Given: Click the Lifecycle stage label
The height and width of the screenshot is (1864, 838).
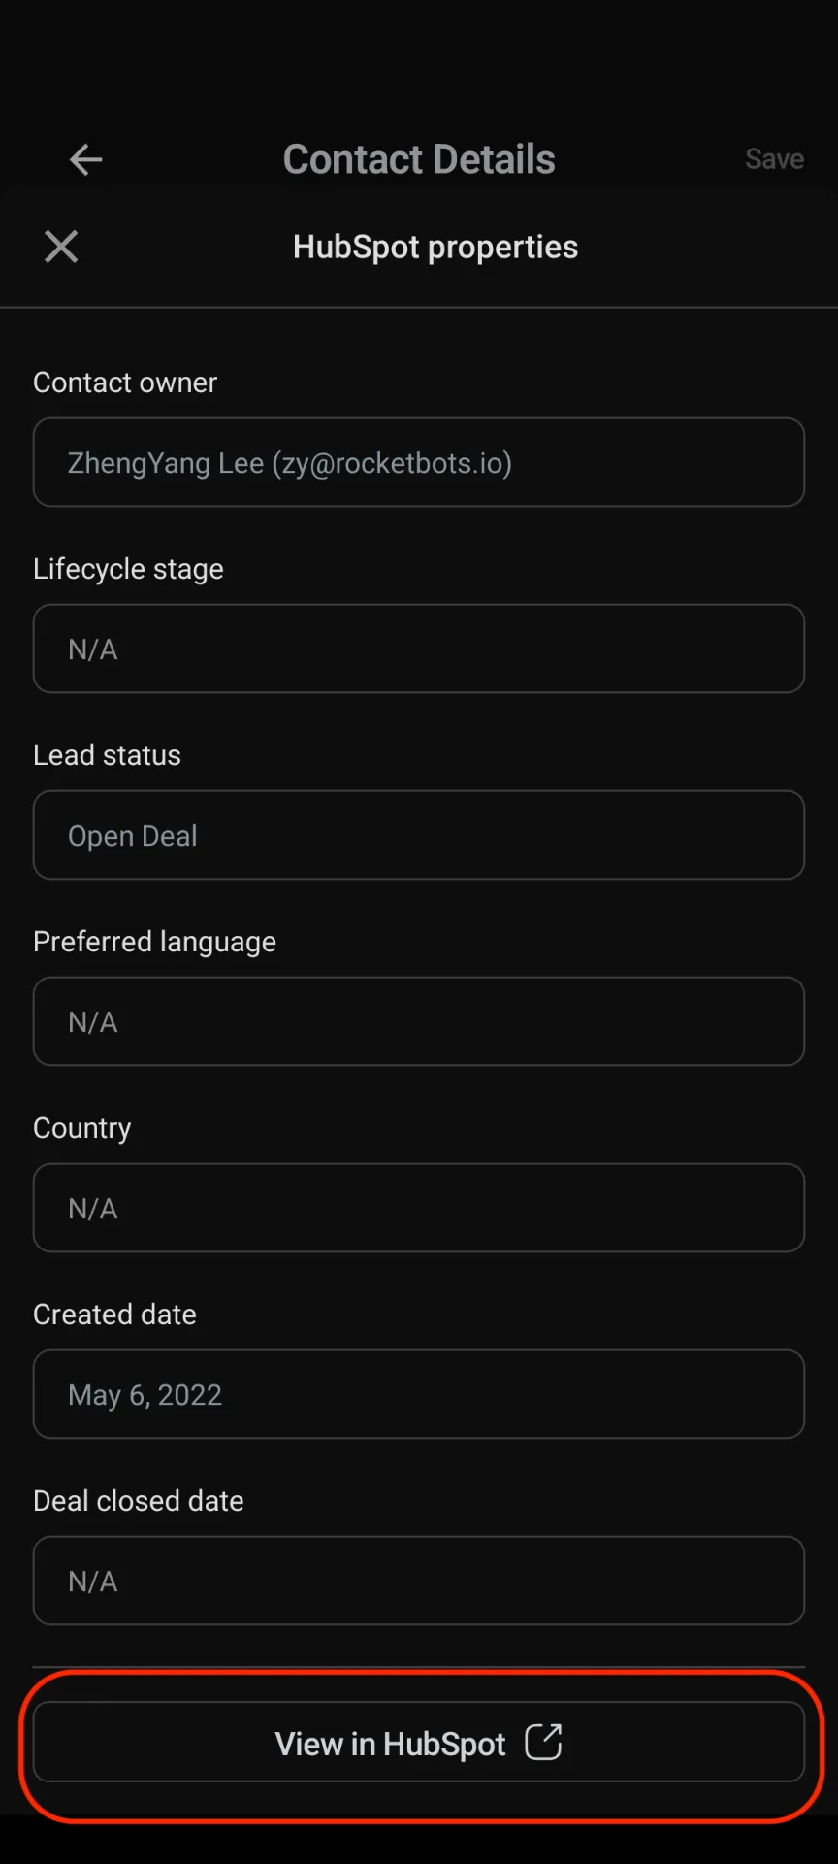Looking at the screenshot, I should [128, 569].
